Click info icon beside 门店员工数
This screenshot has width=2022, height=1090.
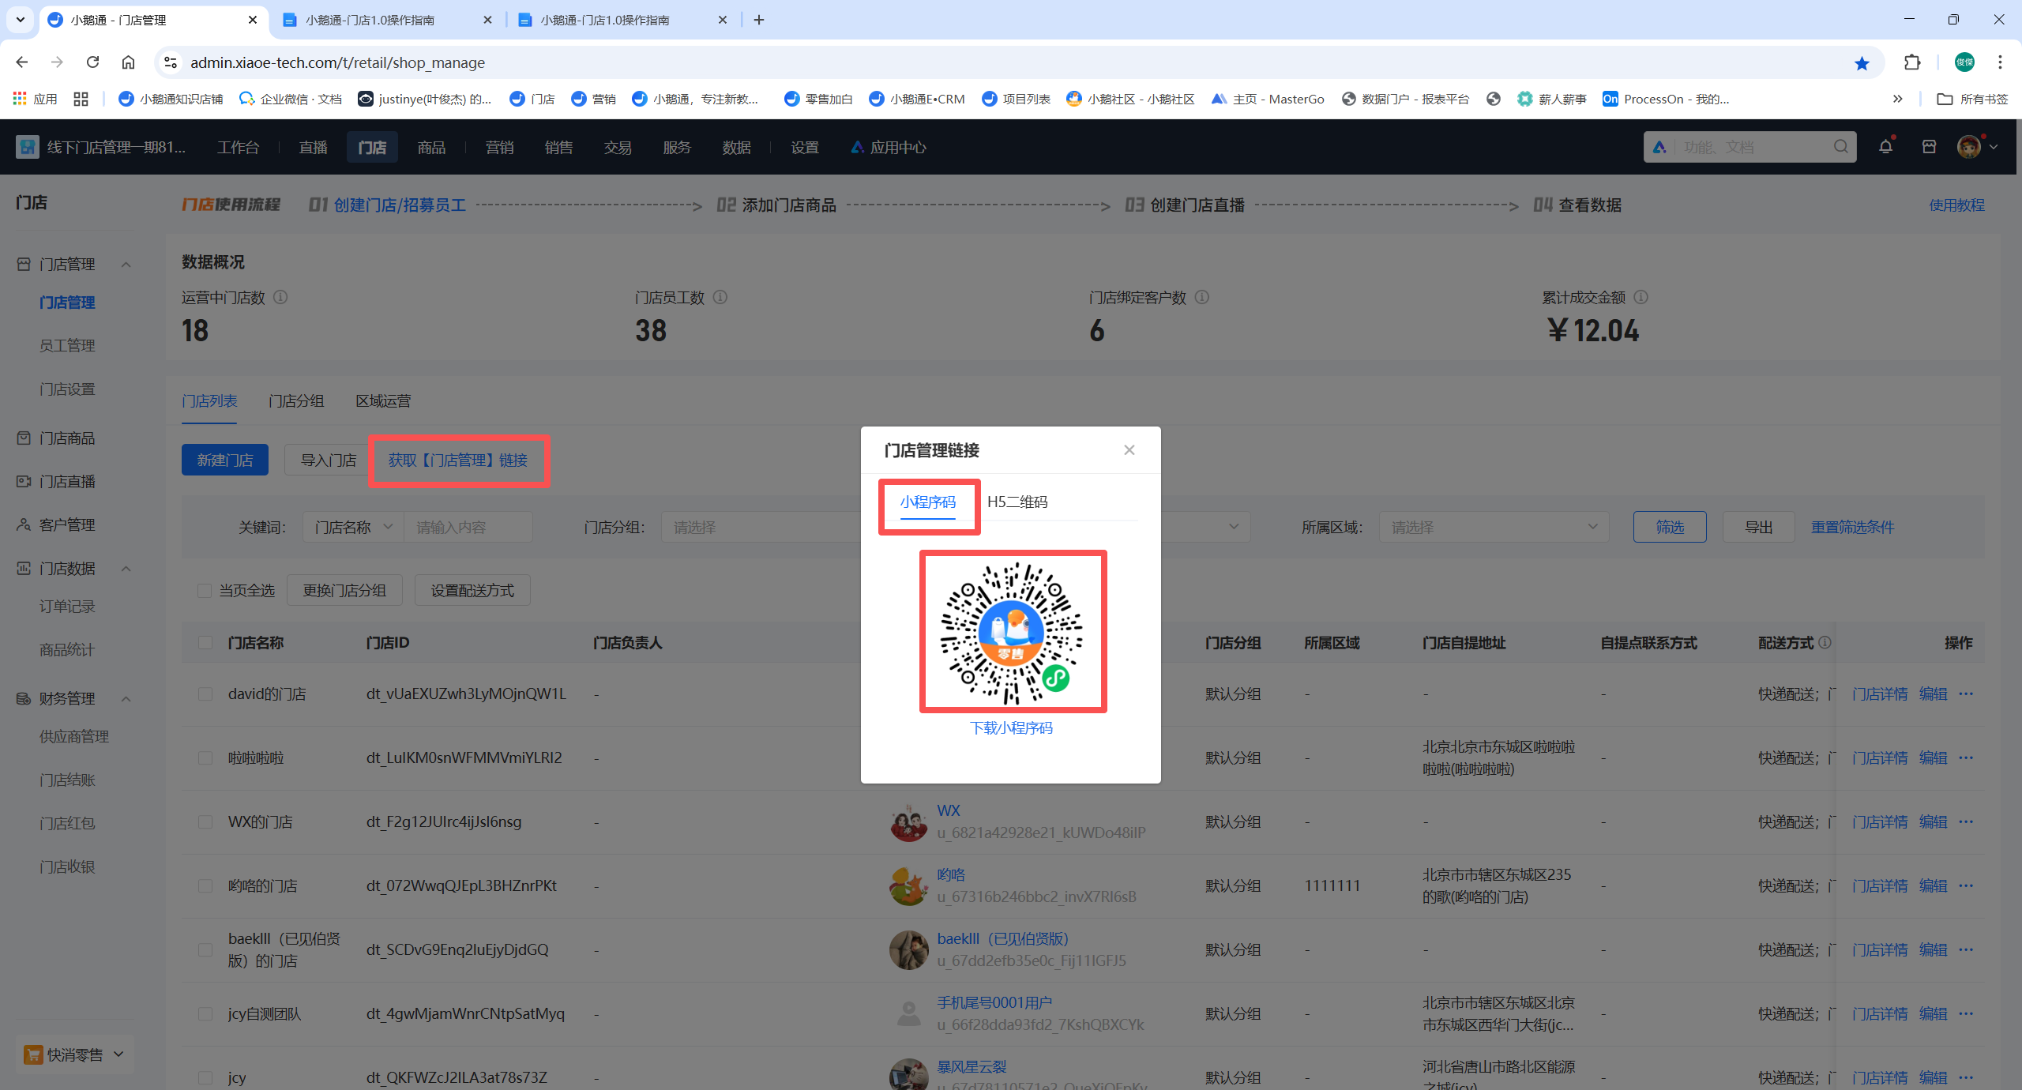click(720, 297)
